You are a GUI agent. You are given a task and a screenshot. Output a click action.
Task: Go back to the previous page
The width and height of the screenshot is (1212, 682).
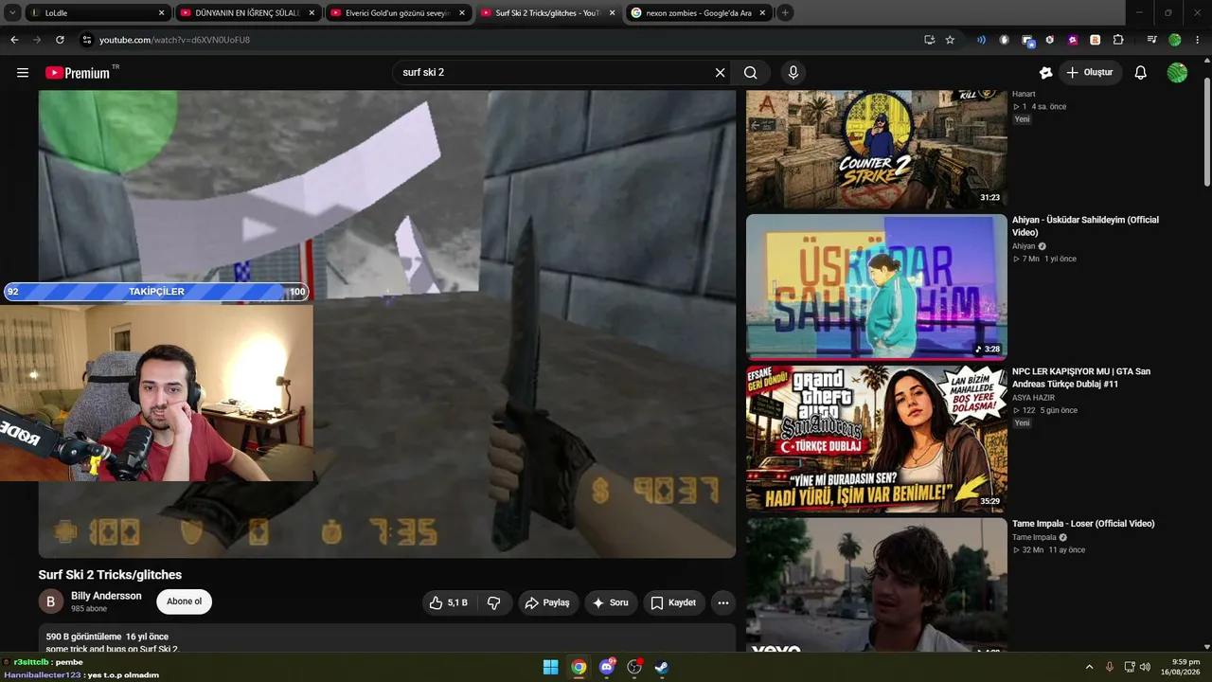click(14, 40)
